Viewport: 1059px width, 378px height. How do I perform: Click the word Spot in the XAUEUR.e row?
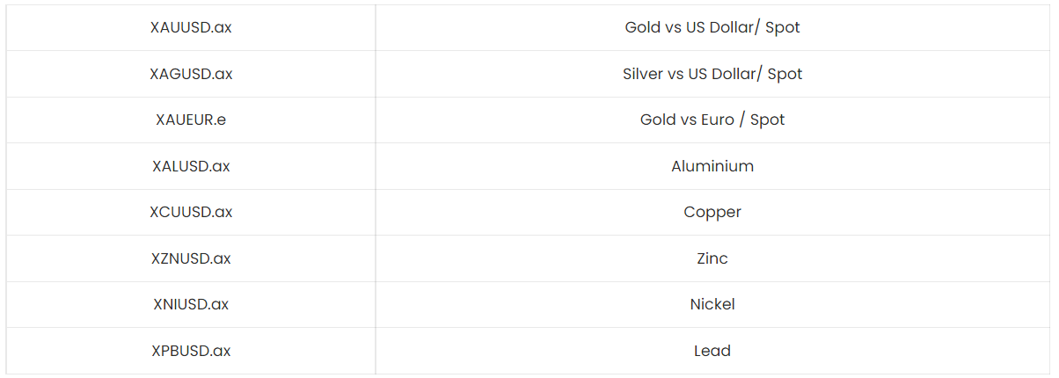coord(768,120)
